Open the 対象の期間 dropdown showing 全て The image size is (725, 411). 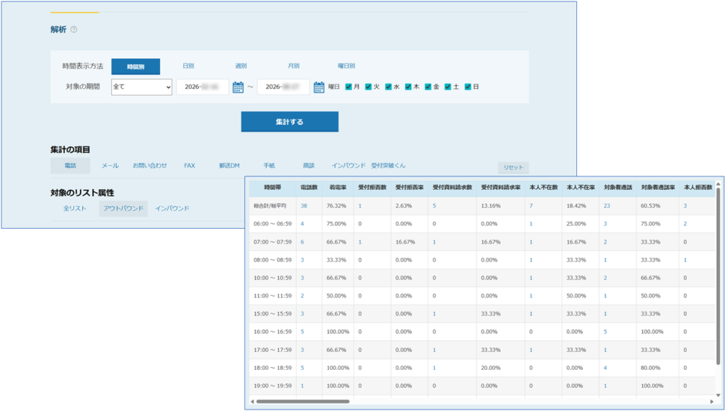[x=142, y=87]
